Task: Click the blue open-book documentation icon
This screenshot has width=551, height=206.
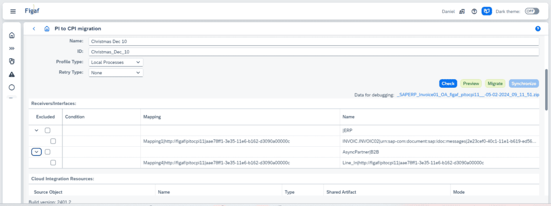Action: 486,11
